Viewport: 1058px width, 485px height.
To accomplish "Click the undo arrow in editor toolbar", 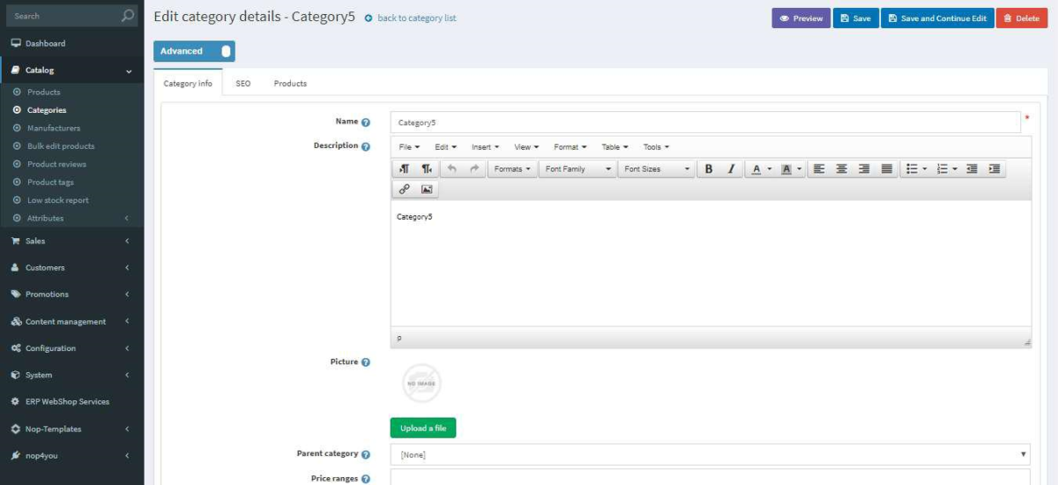I will [452, 168].
